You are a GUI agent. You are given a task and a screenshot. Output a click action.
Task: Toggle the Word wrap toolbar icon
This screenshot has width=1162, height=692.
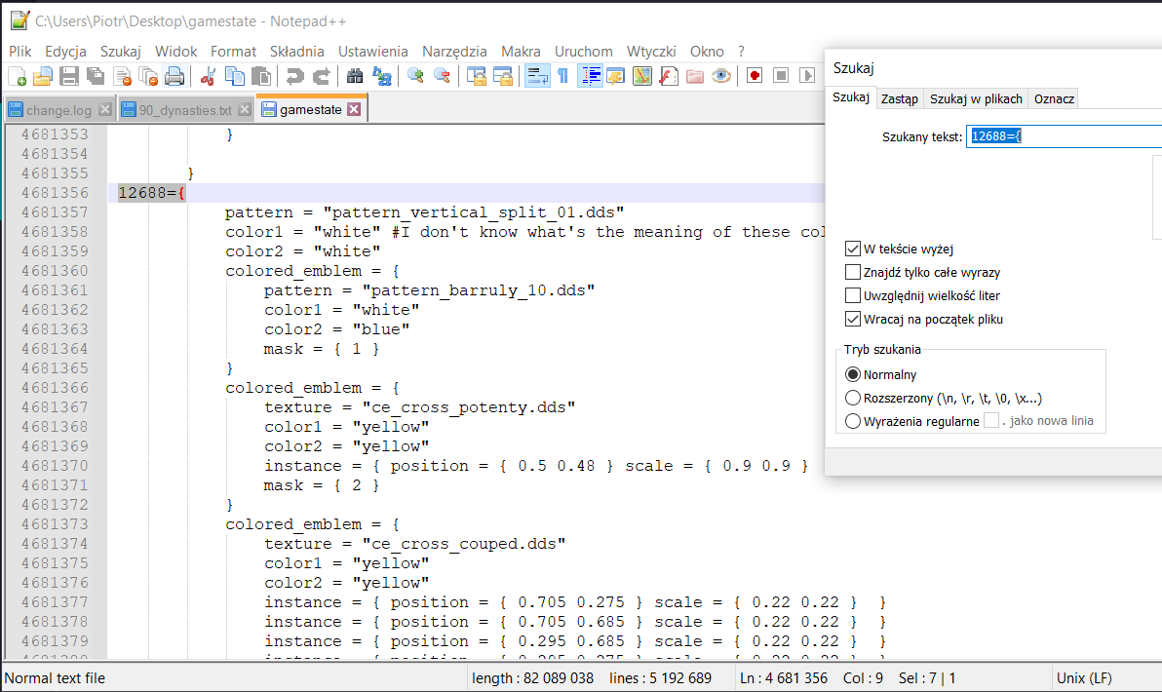click(x=537, y=76)
